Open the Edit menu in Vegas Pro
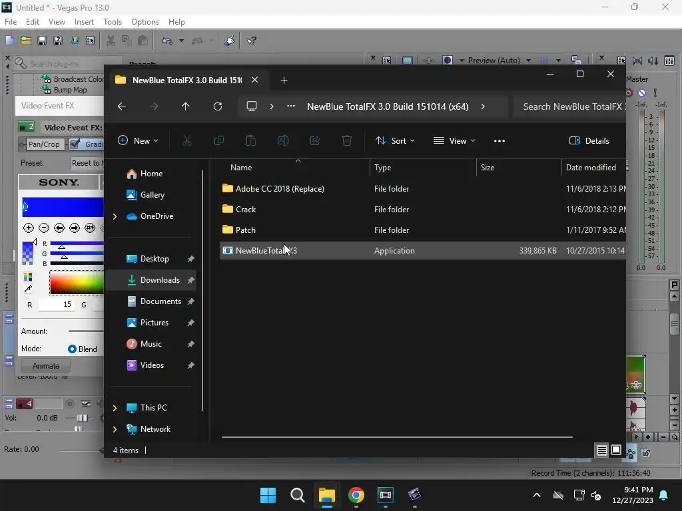Screen dimensions: 682x511 [32, 22]
